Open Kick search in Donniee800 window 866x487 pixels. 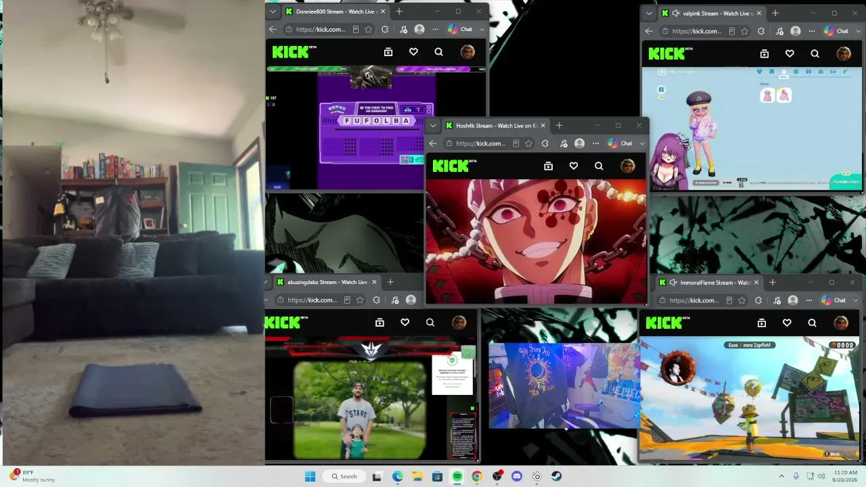tap(438, 52)
